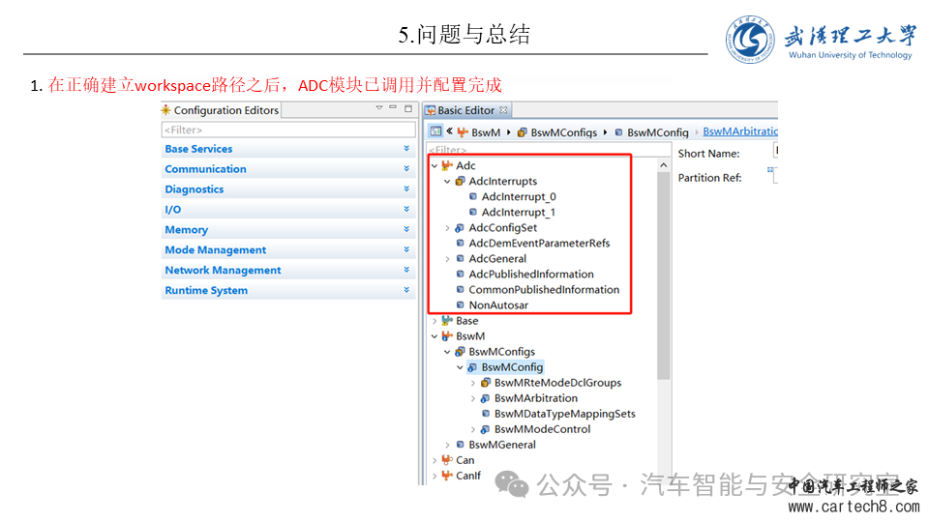Collapse the AdcInterrupts node arrow
Viewport: 929px width, 522px height.
(447, 181)
